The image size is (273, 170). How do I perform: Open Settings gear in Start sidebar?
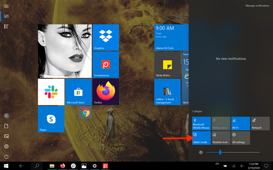6,146
